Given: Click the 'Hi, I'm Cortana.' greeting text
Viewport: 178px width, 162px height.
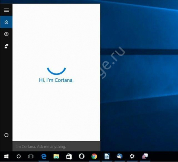Looking at the screenshot, I should coord(56,80).
